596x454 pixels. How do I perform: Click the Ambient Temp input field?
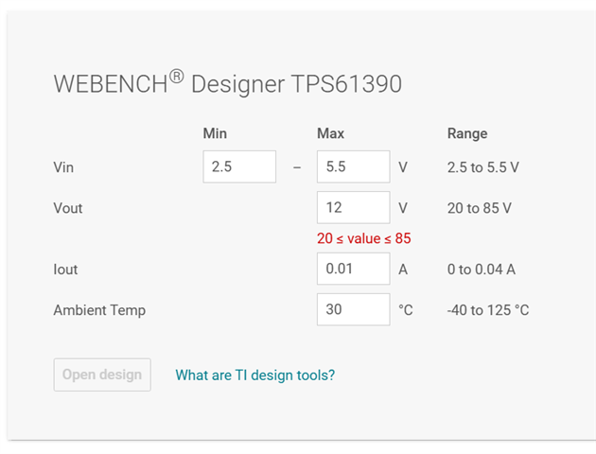pyautogui.click(x=353, y=309)
